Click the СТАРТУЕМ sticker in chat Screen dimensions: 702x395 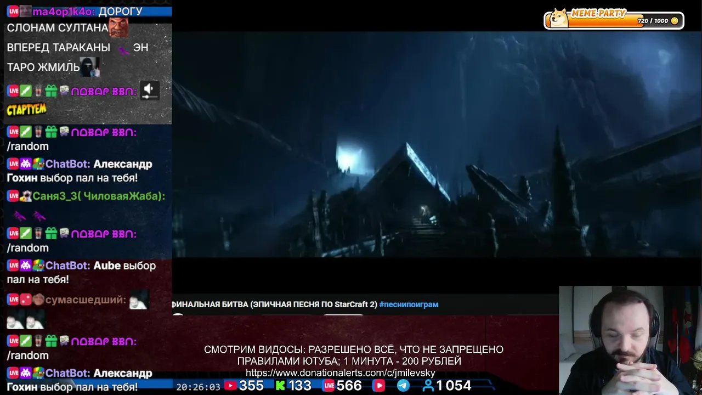click(x=26, y=109)
